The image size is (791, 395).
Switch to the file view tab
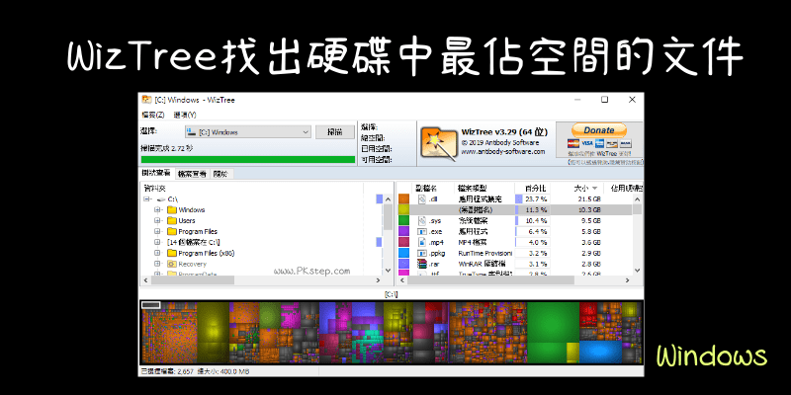point(192,174)
